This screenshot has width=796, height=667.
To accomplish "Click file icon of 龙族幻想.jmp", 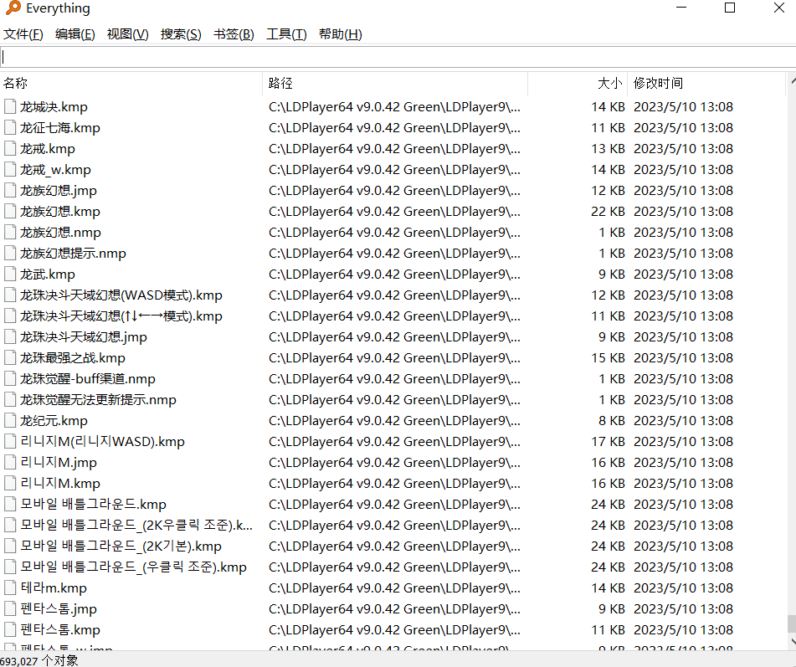I will (x=10, y=190).
